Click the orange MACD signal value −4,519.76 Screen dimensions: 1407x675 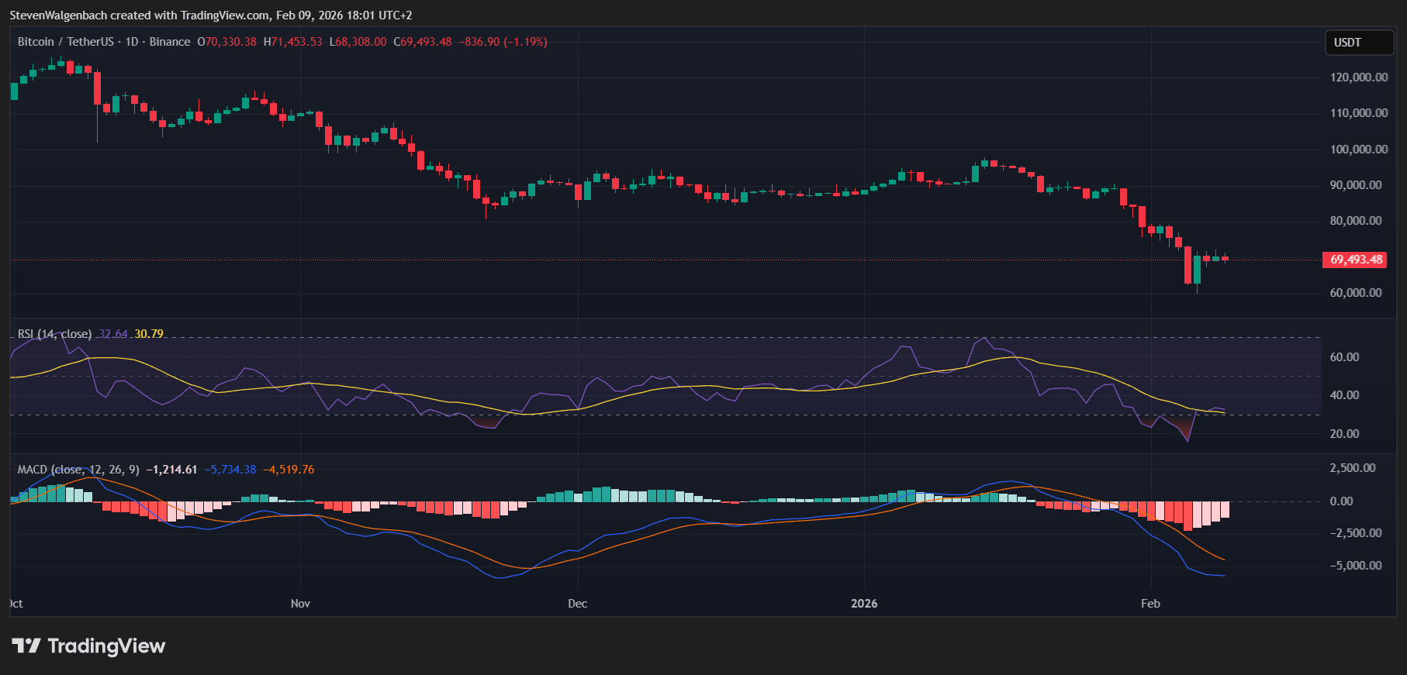(289, 470)
